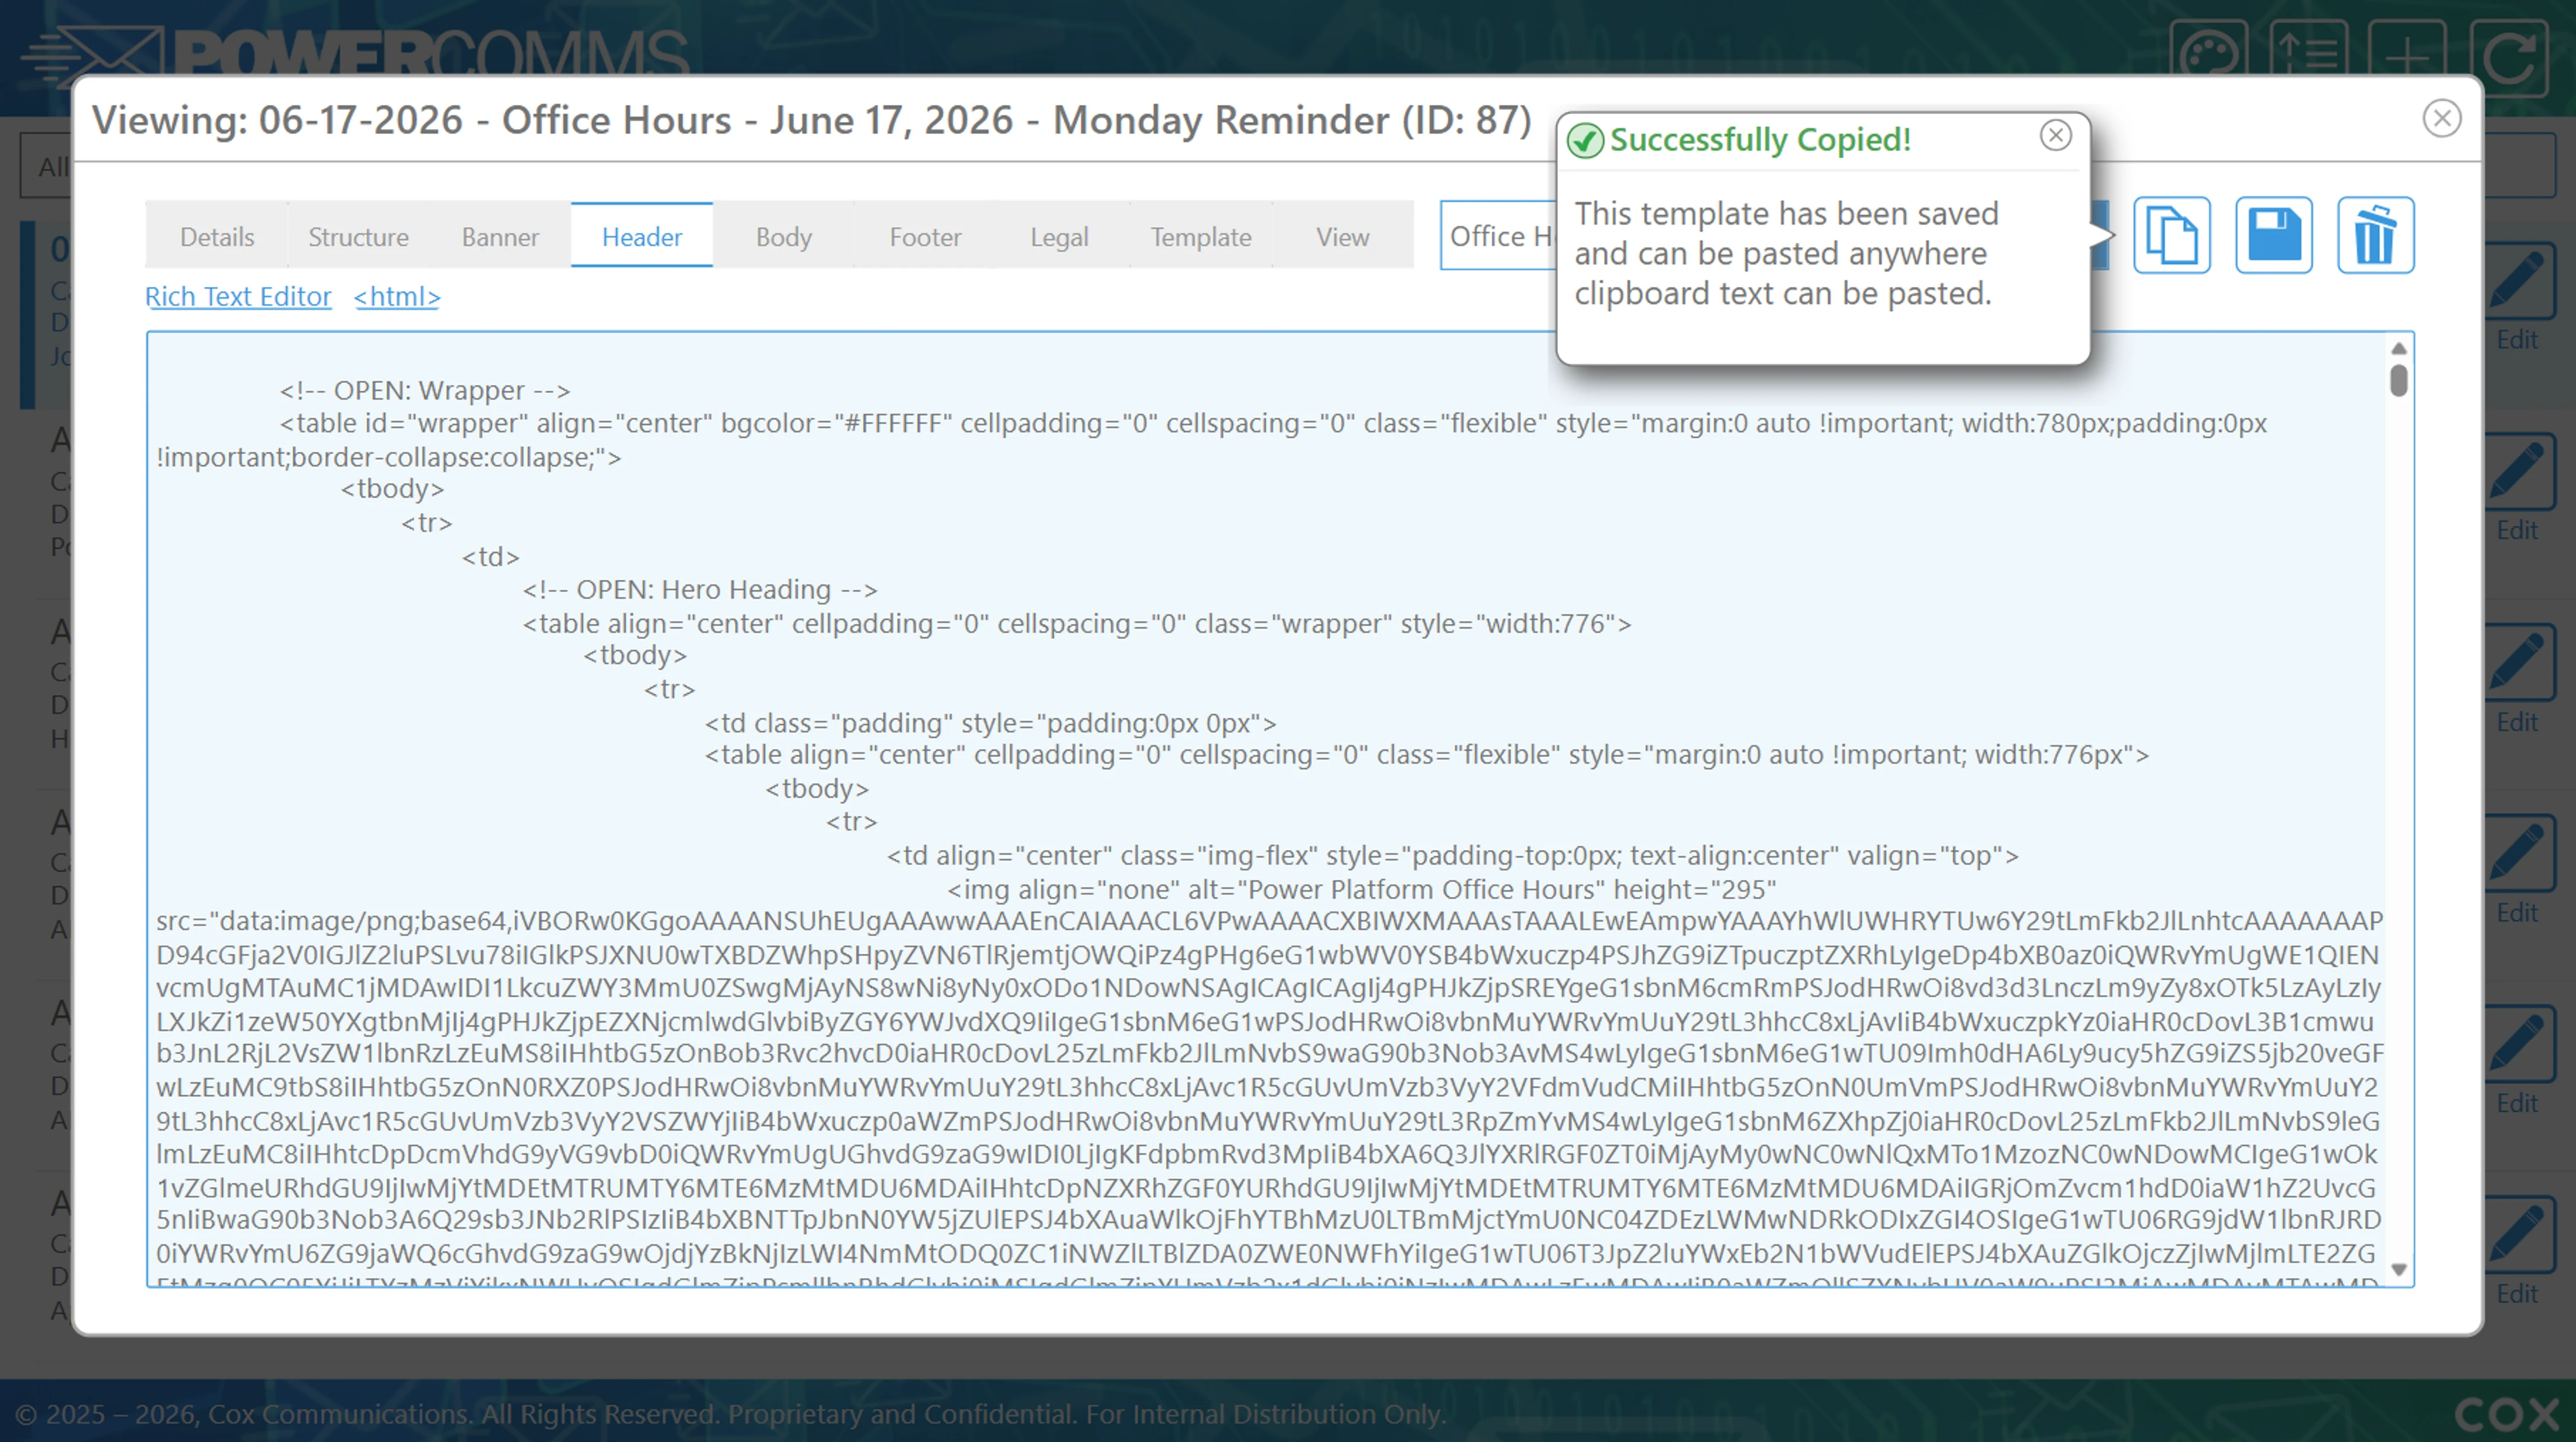Image resolution: width=2576 pixels, height=1442 pixels.
Task: Open the Template tab
Action: (x=1200, y=236)
